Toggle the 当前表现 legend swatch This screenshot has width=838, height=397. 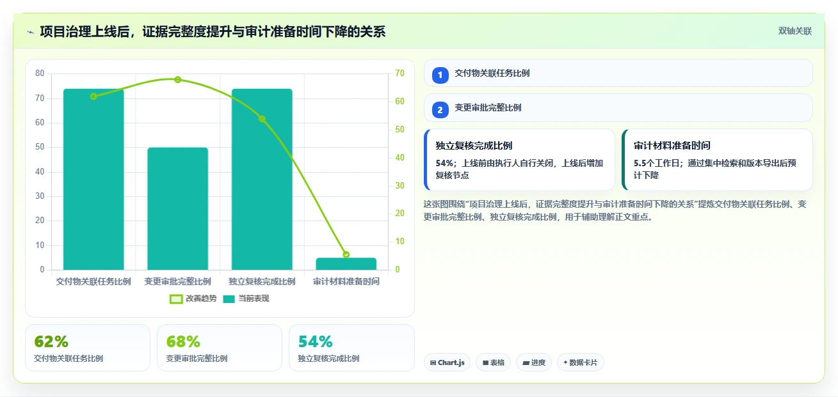point(229,299)
